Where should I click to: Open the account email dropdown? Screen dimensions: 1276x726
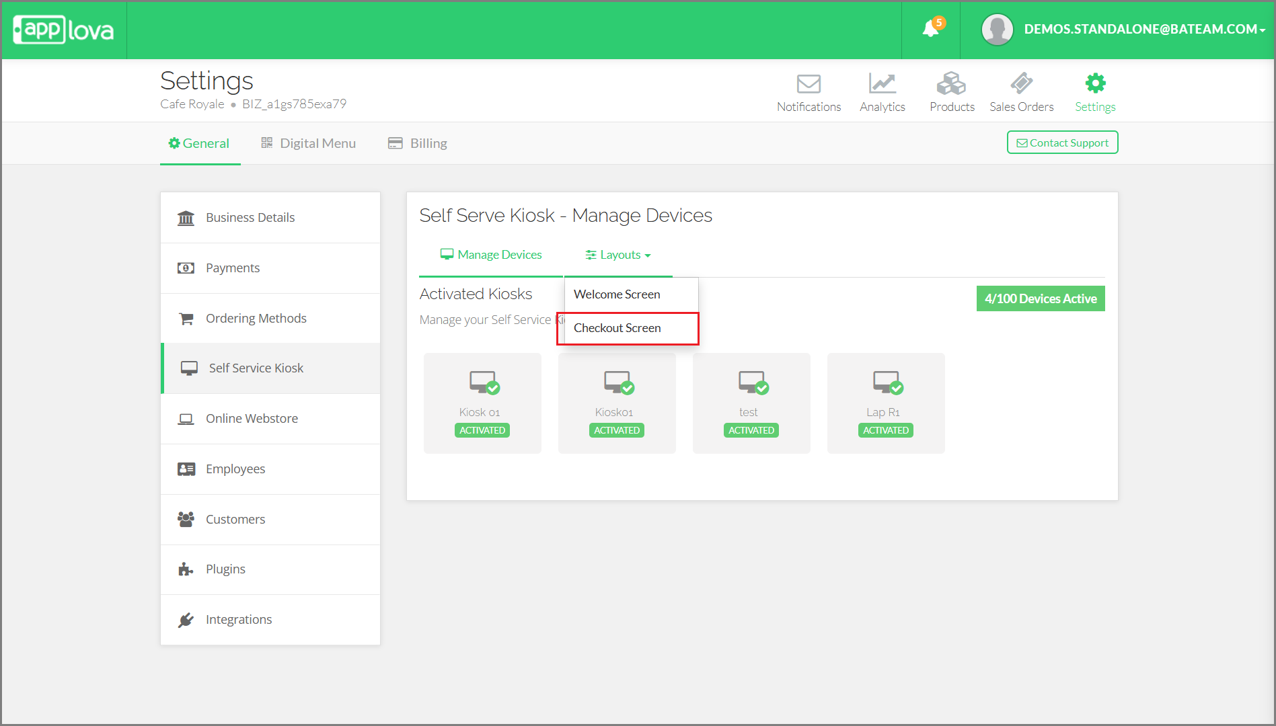pyautogui.click(x=1144, y=30)
